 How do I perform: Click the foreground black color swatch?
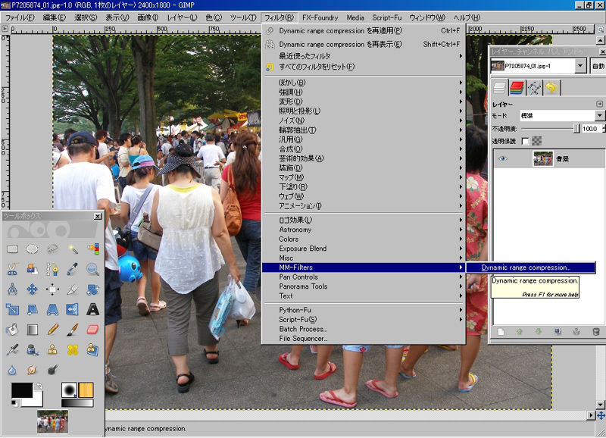click(22, 390)
